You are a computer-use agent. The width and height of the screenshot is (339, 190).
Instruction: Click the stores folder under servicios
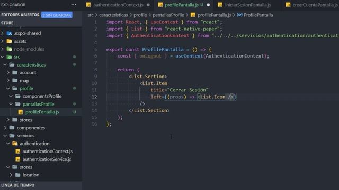click(26, 167)
